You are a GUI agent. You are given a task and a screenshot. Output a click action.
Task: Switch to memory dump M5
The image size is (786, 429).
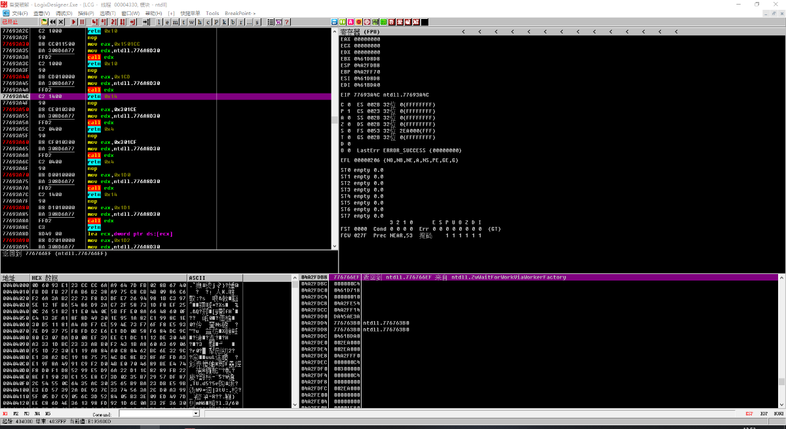[48, 413]
